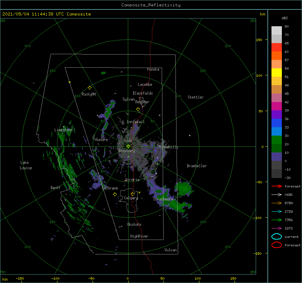Click the Cochrane label
Viewport: 302px width, 283px height.
(x=110, y=188)
